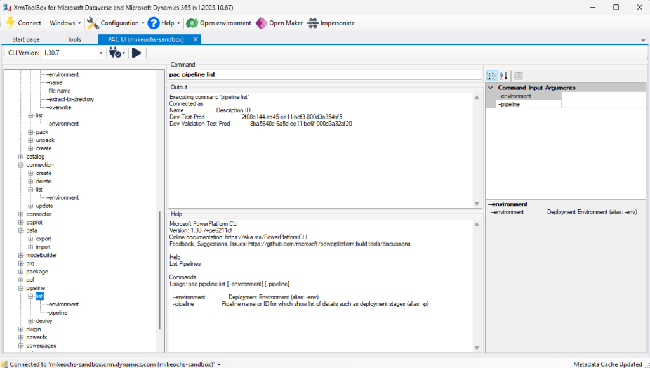
Task: Switch property grid to categorized view
Action: tap(492, 76)
